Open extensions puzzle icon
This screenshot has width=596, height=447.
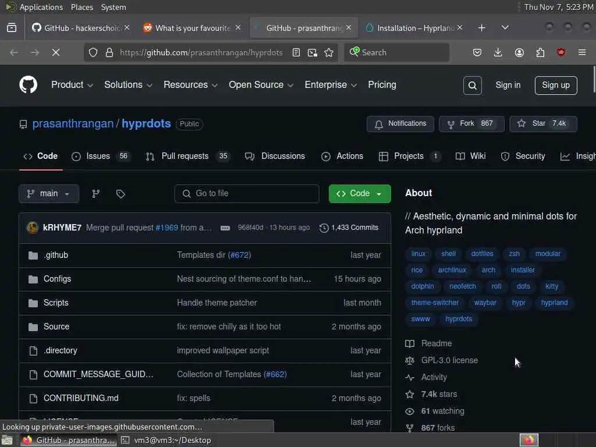[x=540, y=52]
